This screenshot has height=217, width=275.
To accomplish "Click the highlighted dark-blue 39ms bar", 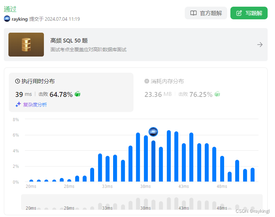I will (153, 161).
